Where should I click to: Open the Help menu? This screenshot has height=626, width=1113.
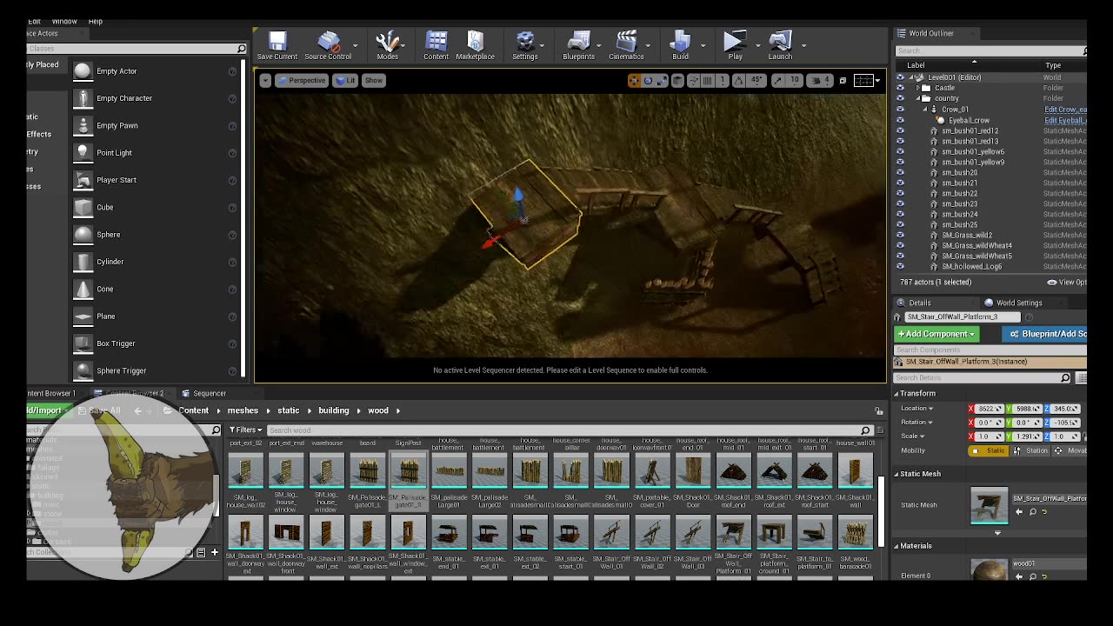(96, 21)
